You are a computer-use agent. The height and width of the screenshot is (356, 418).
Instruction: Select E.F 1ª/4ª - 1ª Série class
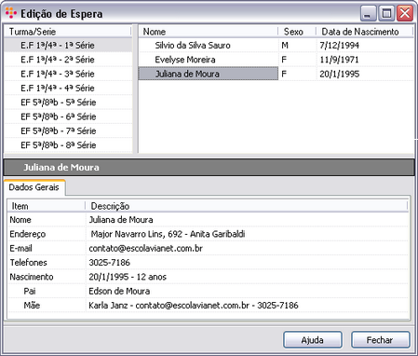pos(68,46)
